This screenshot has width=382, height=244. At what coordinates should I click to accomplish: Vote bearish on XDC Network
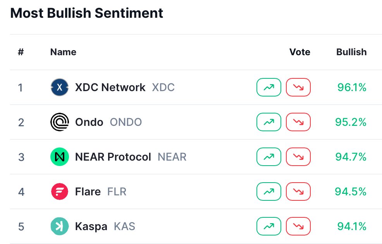tap(298, 87)
